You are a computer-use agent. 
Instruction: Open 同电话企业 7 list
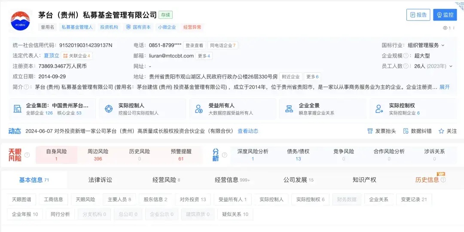[223, 45]
